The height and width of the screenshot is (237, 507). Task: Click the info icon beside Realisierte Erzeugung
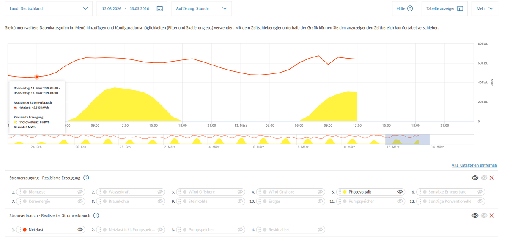(x=86, y=178)
